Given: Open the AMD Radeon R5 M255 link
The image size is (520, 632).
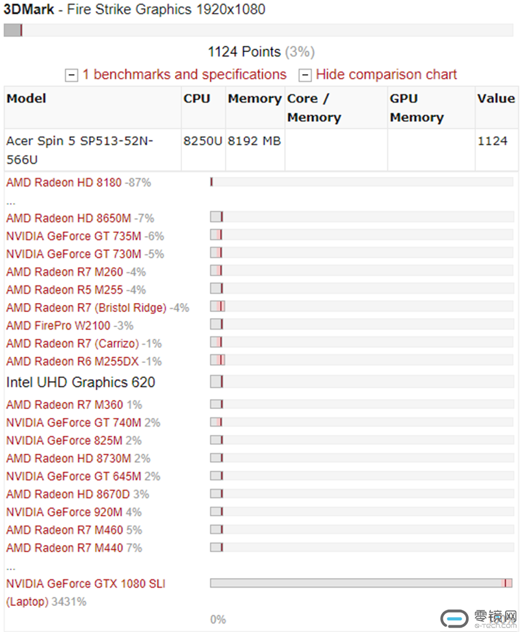Looking at the screenshot, I should (x=64, y=290).
